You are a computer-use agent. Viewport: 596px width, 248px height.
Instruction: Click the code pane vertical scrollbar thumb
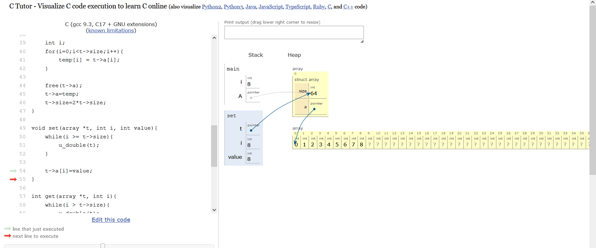click(x=214, y=145)
